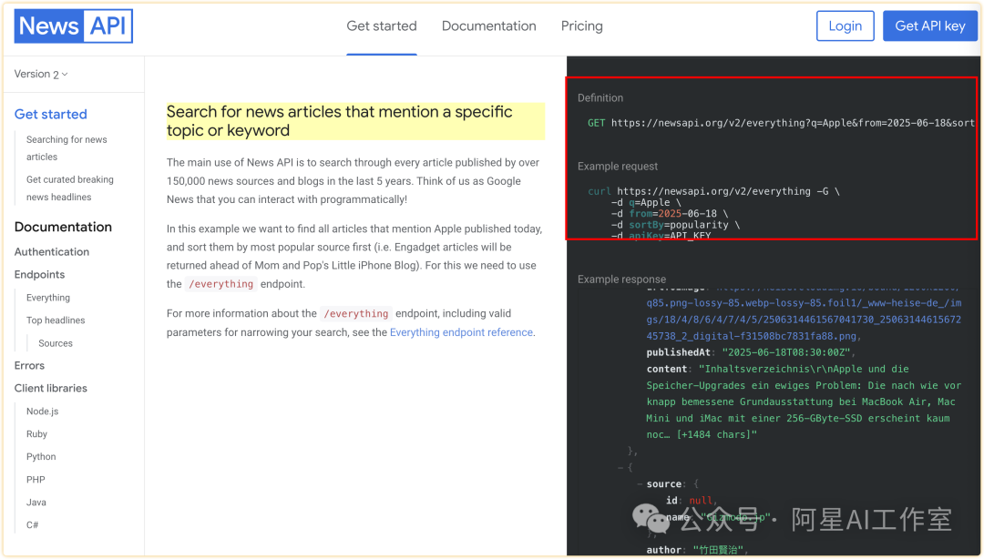Click from=2025-06-18 parameter line

click(669, 213)
